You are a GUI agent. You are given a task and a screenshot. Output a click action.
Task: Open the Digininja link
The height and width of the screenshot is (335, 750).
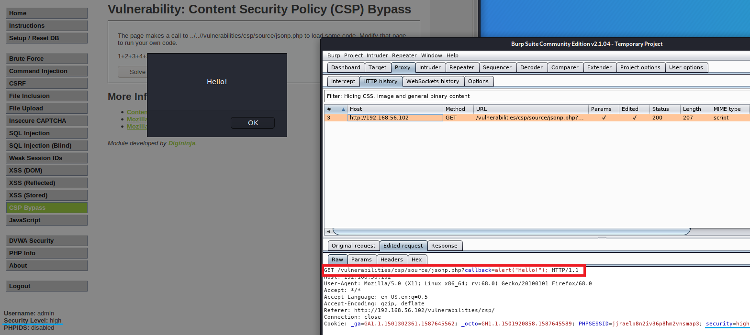coord(181,143)
